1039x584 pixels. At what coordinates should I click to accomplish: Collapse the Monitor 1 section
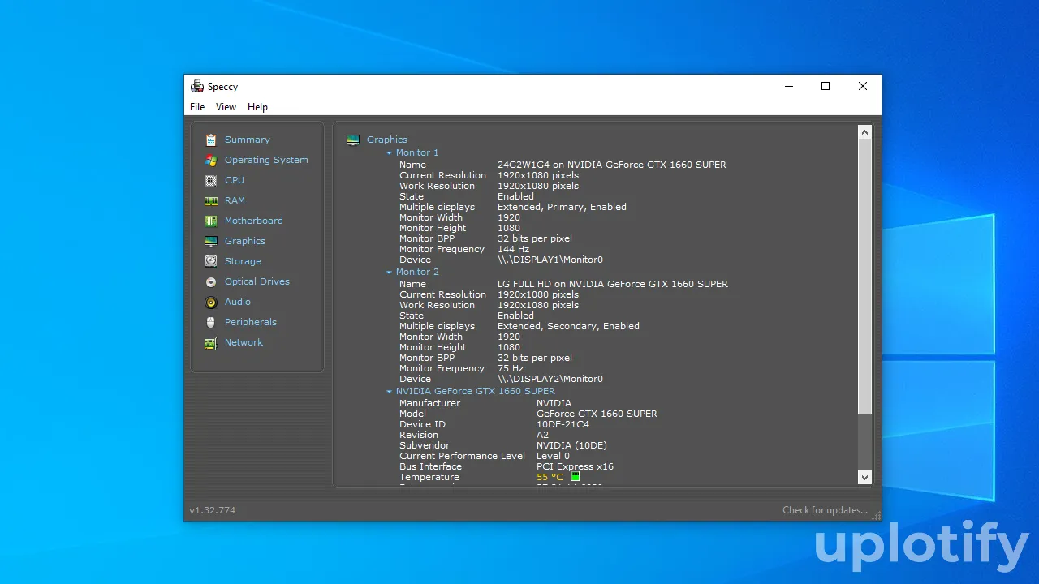pyautogui.click(x=389, y=152)
